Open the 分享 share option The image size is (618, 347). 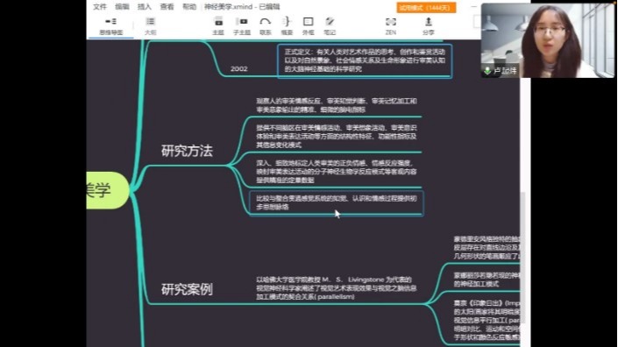pyautogui.click(x=429, y=26)
